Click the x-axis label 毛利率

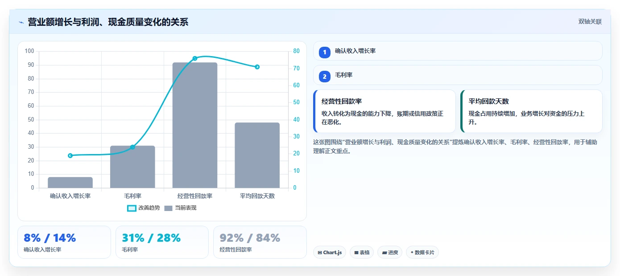[132, 196]
